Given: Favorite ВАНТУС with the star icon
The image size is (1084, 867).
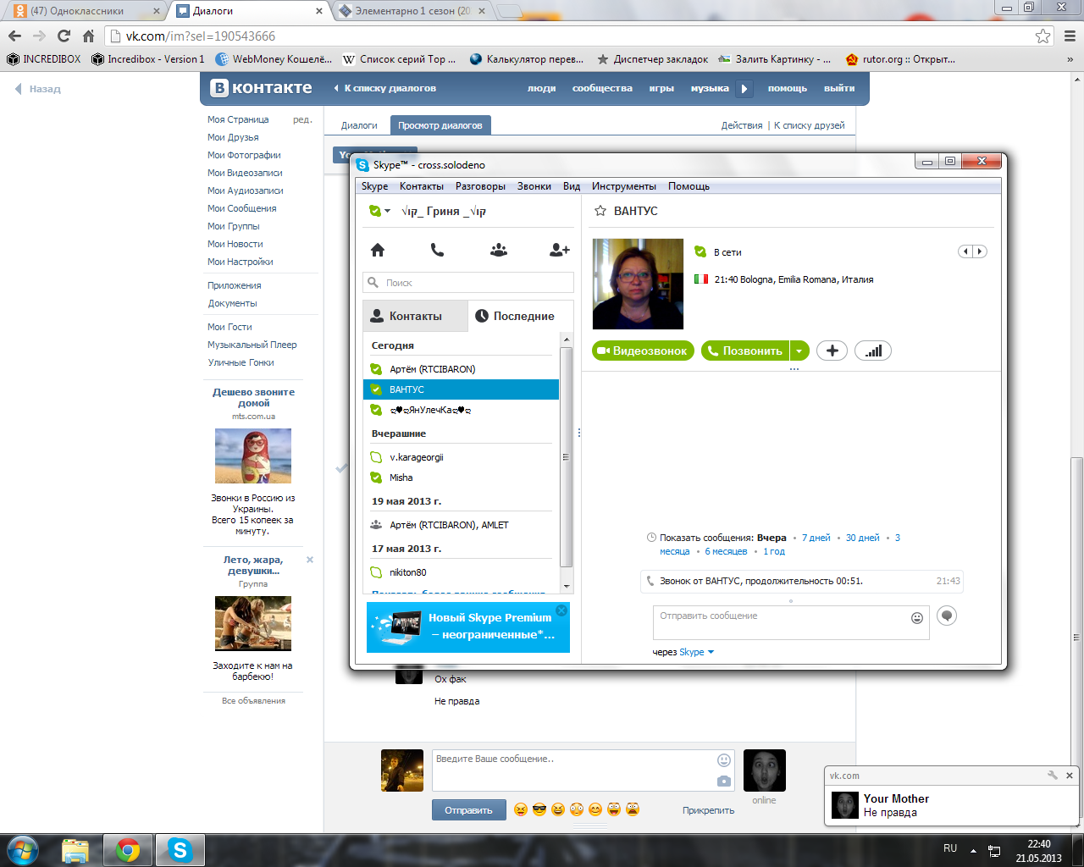Looking at the screenshot, I should pyautogui.click(x=600, y=211).
